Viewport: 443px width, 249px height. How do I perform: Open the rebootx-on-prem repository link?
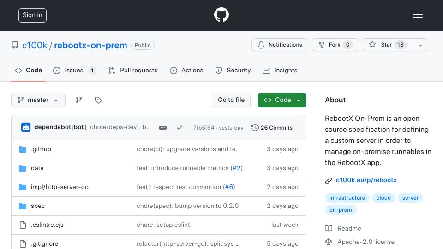(90, 45)
